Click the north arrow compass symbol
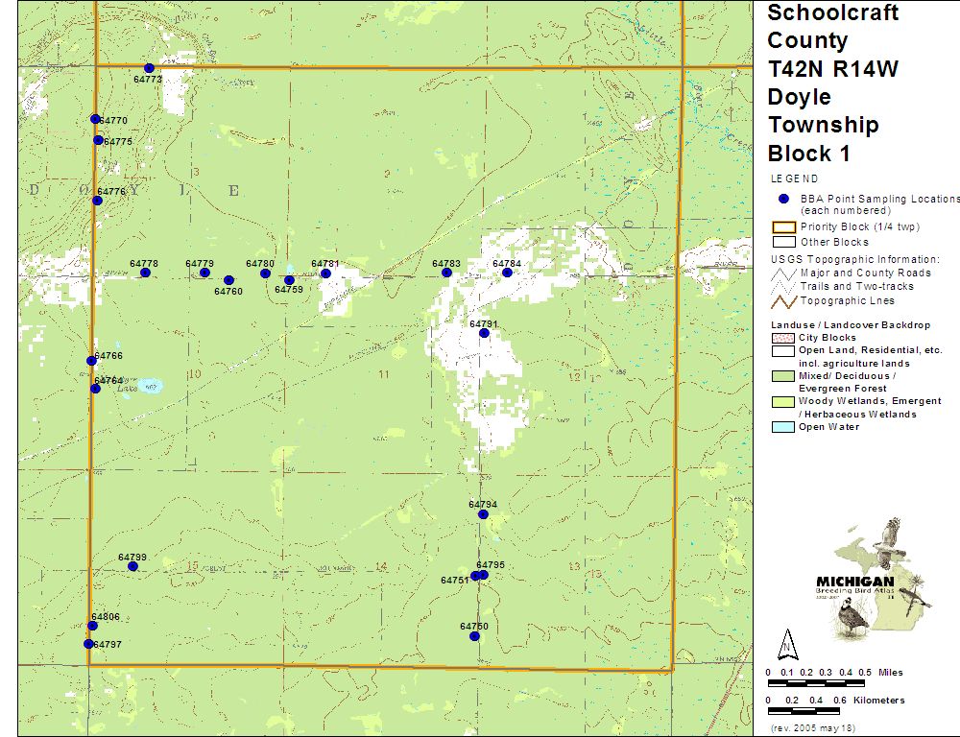The width and height of the screenshot is (960, 737). click(x=787, y=644)
